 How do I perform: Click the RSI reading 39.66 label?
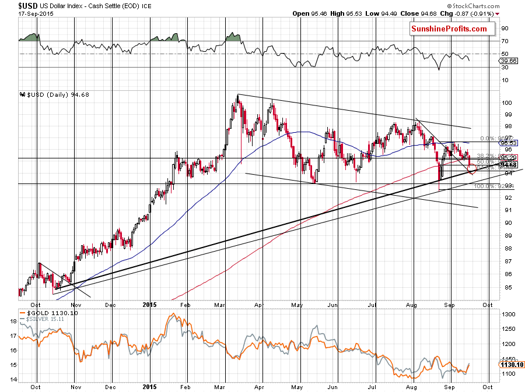click(x=509, y=61)
